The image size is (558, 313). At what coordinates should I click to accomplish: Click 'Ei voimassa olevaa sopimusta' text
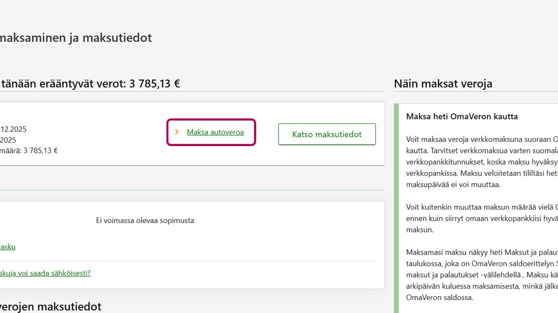click(x=145, y=221)
